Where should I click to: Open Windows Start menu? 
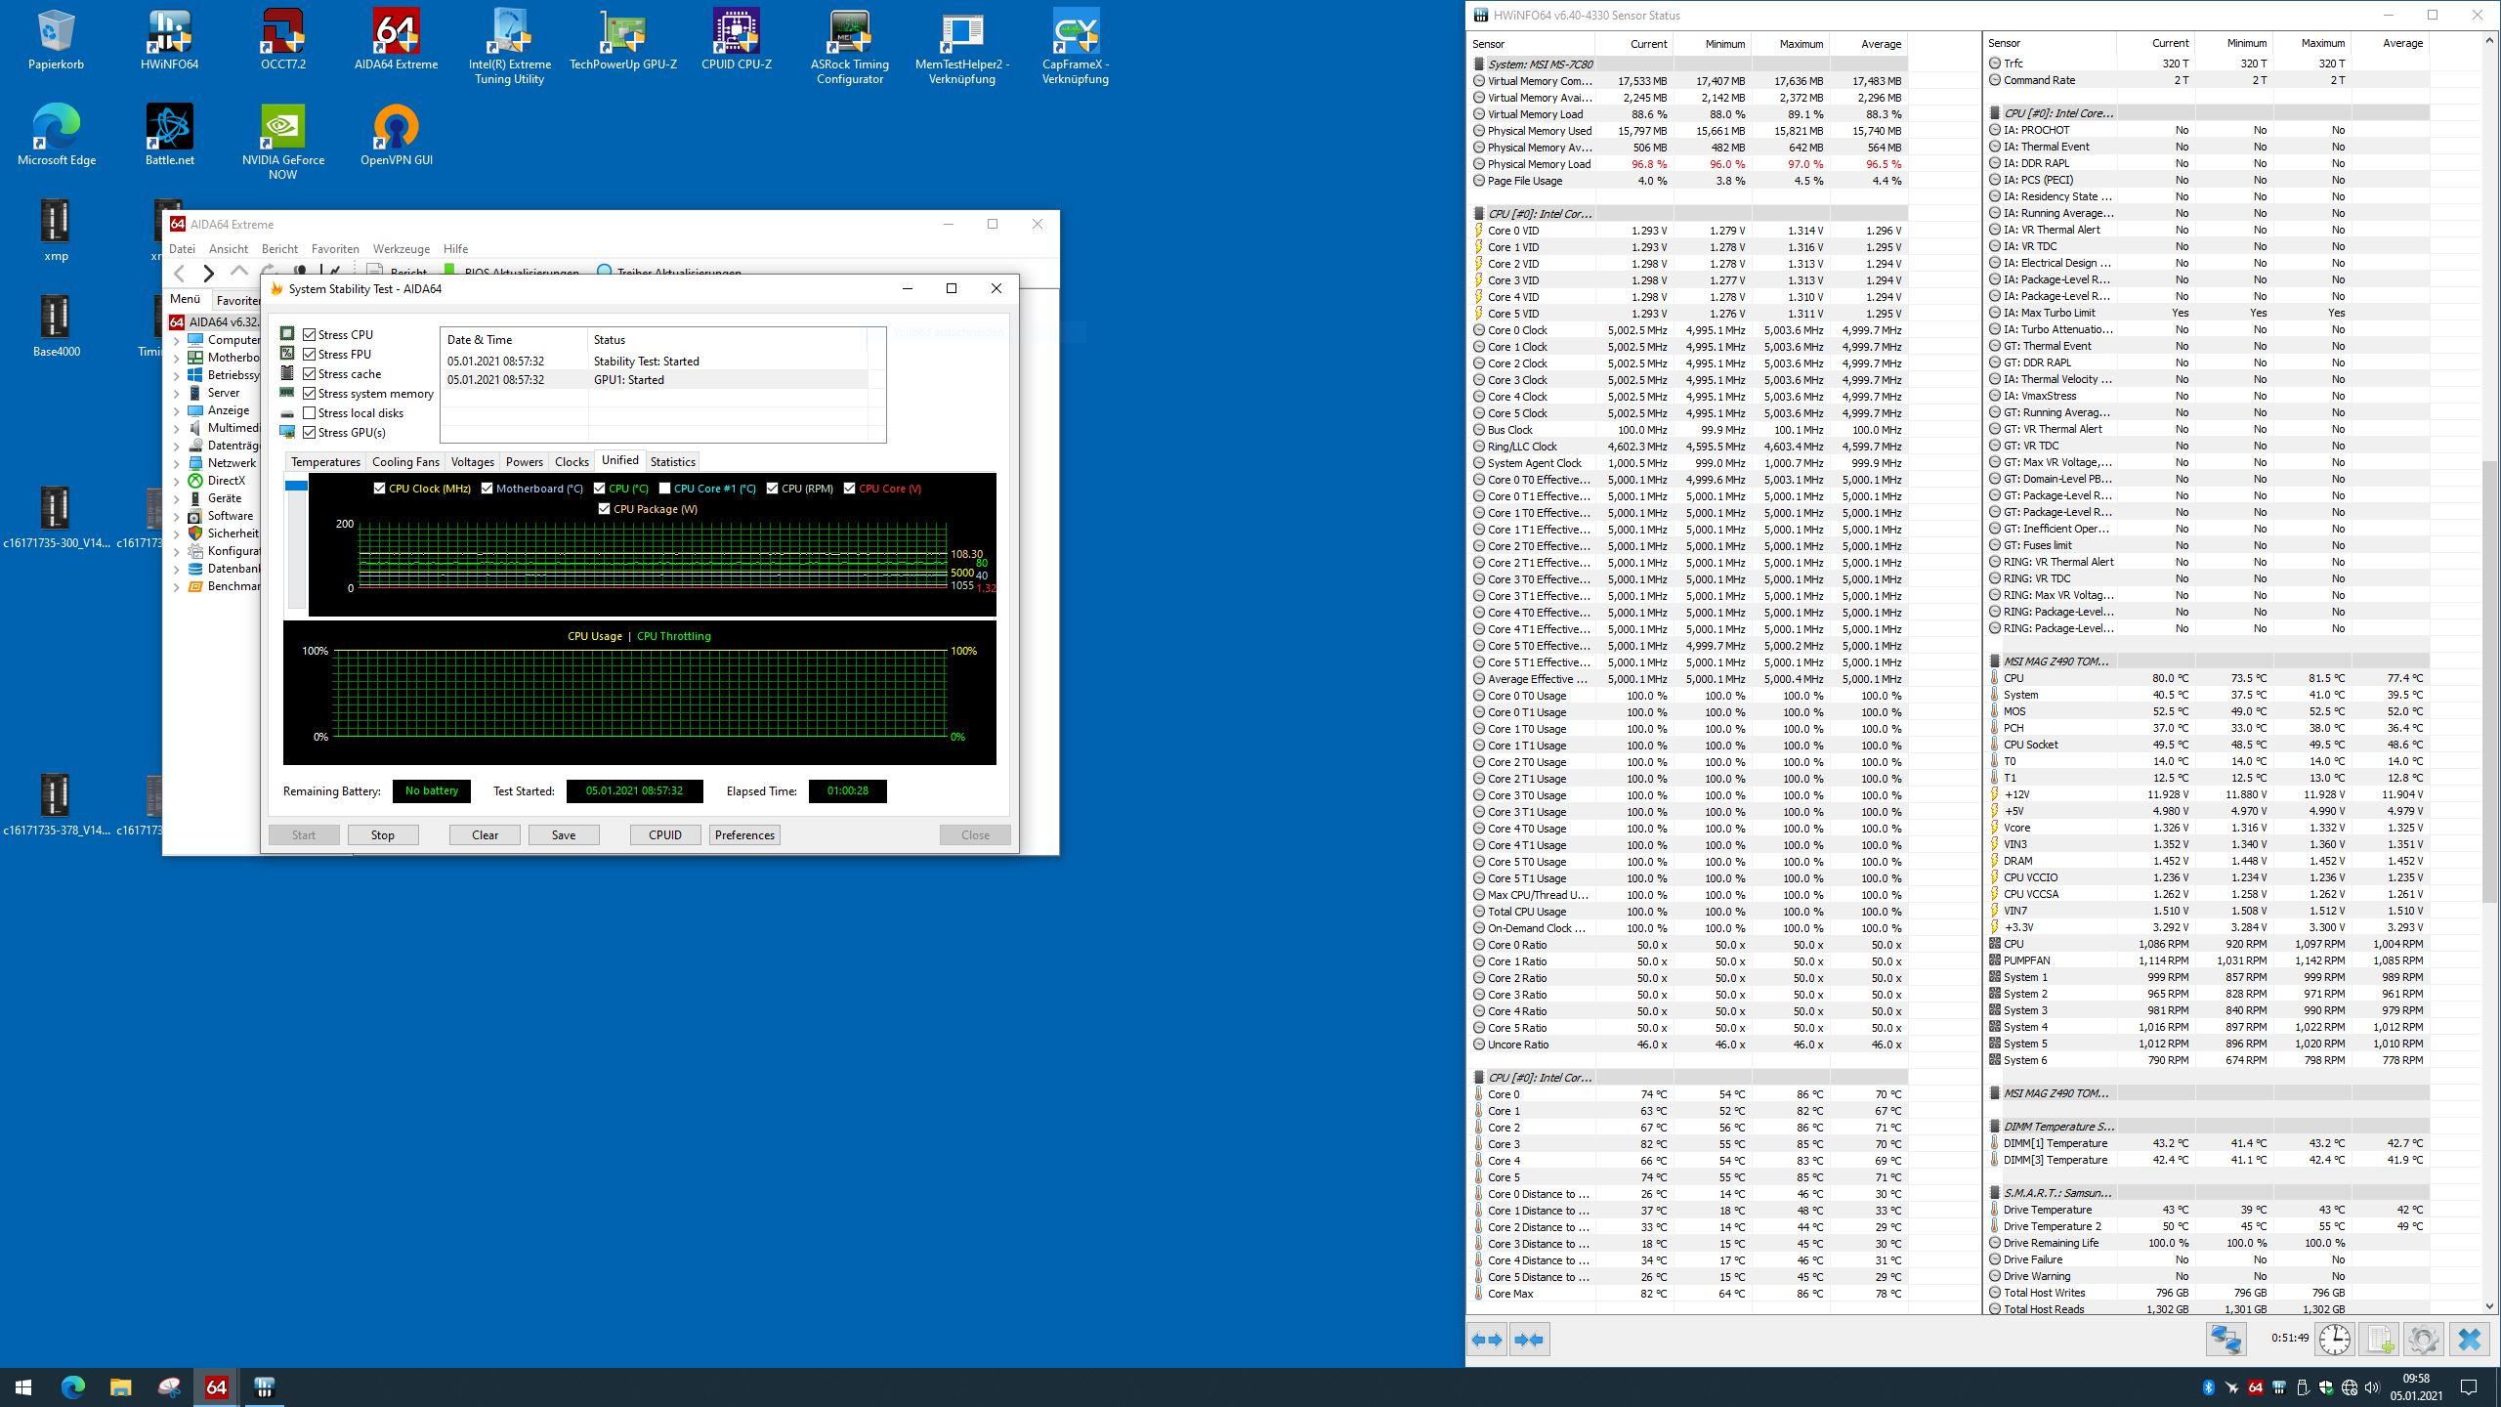23,1386
